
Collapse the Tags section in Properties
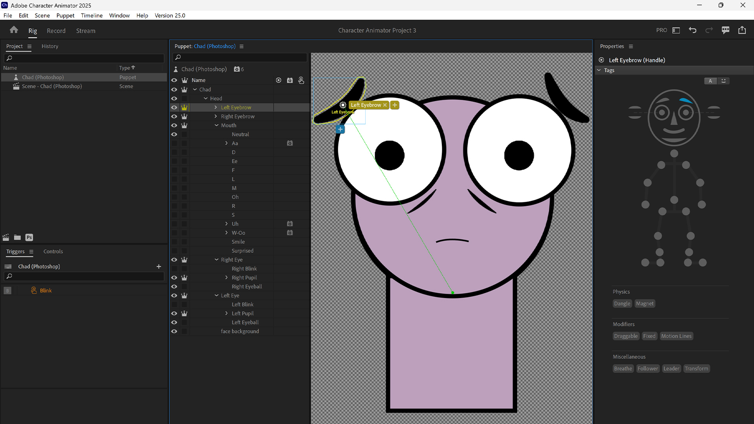[599, 70]
